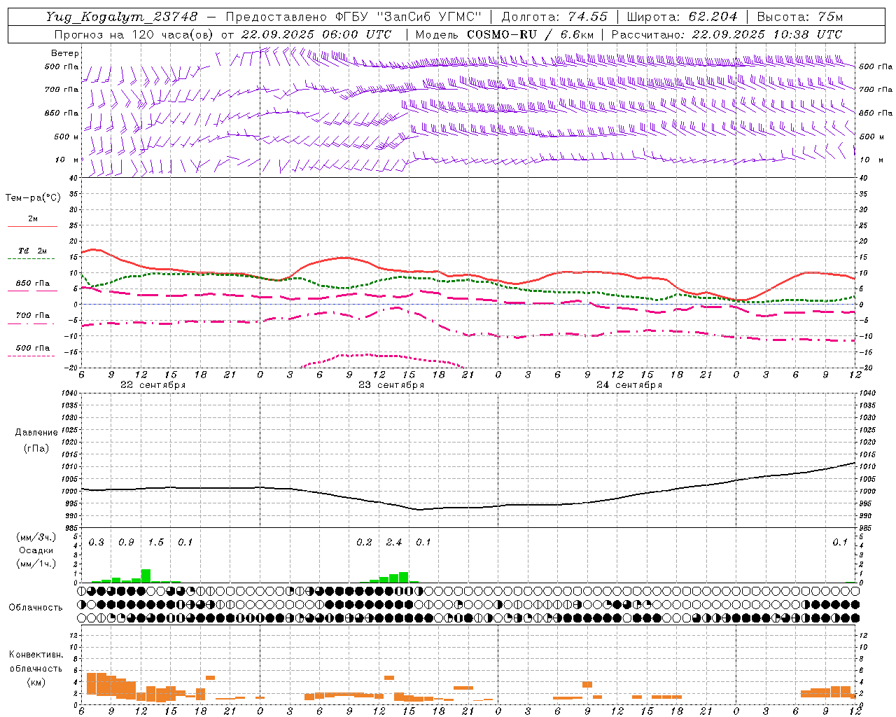This screenshot has height=717, width=896.
Task: Click the 23 сентября date label
Action: click(391, 385)
